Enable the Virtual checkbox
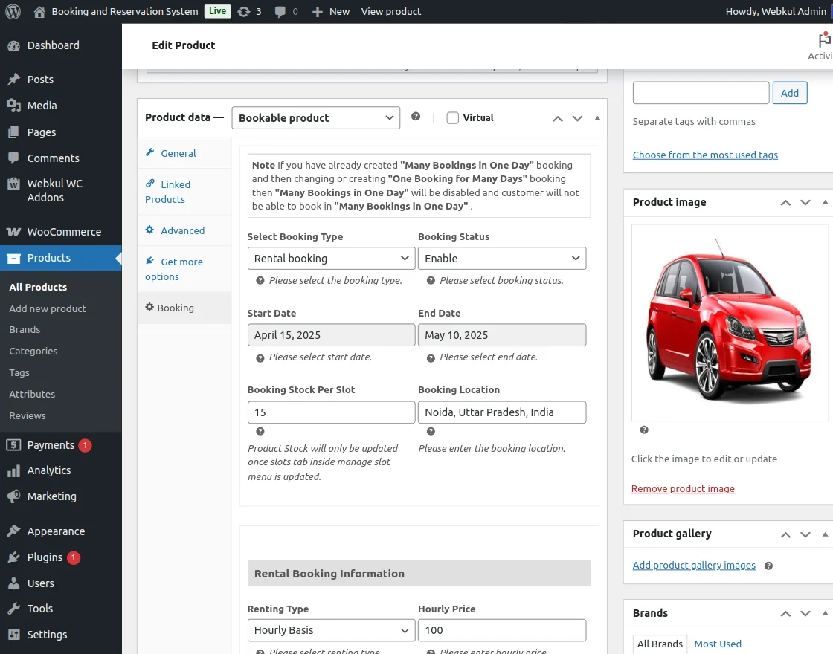Viewport: 833px width, 654px height. [452, 117]
